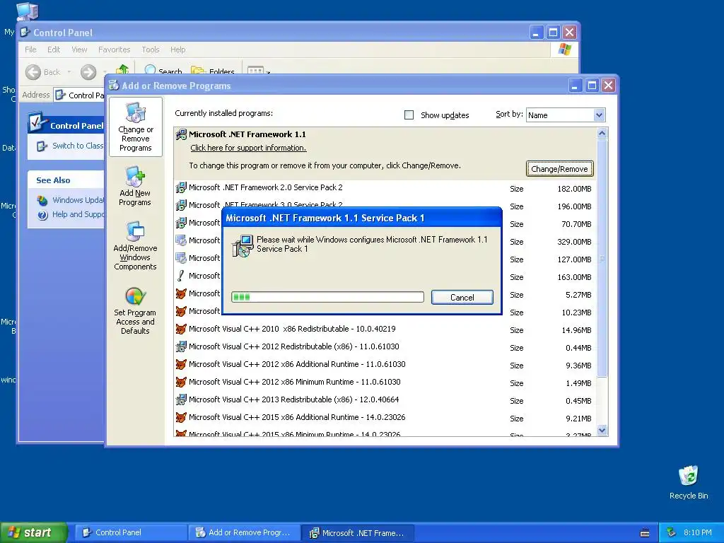The image size is (724, 543).
Task: Open Add/Remove Windows Components icon
Action: (x=135, y=232)
